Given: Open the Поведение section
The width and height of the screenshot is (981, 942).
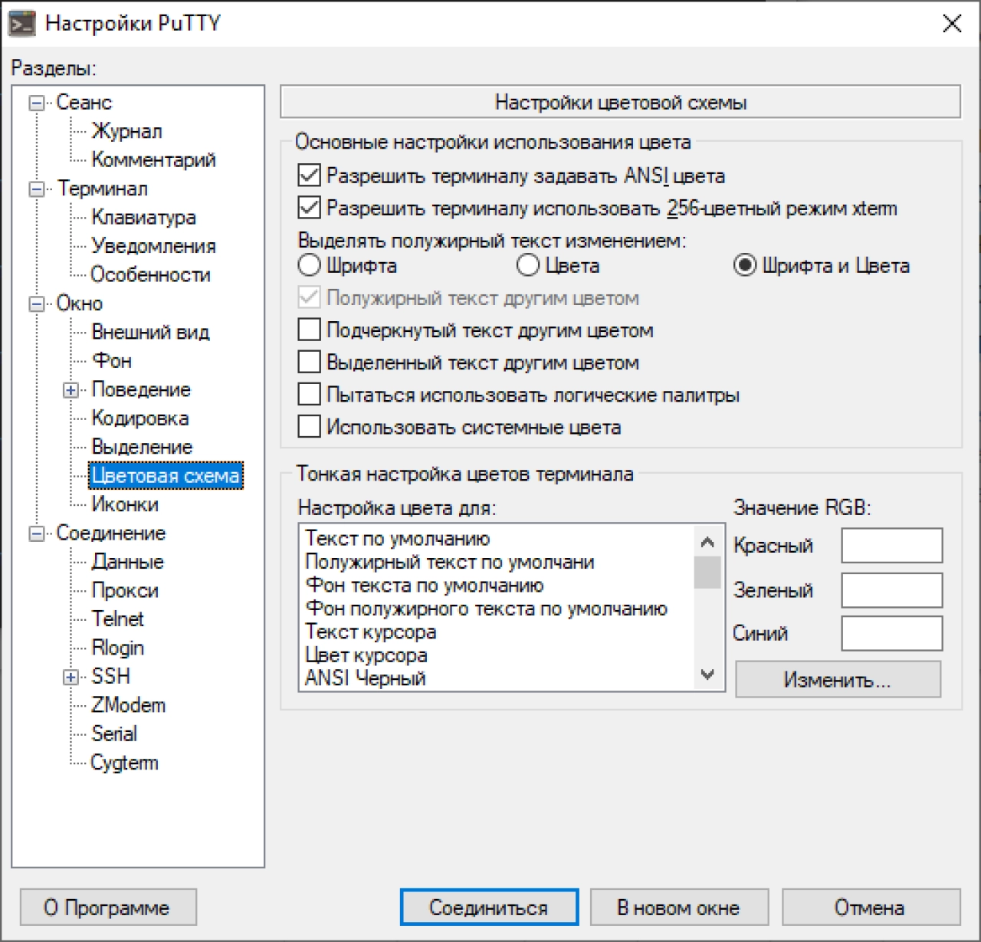Looking at the screenshot, I should pos(141,389).
